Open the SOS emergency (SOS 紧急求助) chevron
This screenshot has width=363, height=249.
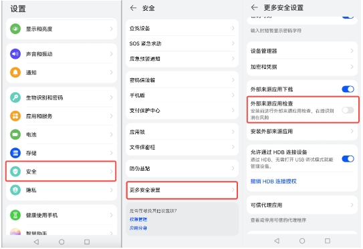[x=233, y=43]
